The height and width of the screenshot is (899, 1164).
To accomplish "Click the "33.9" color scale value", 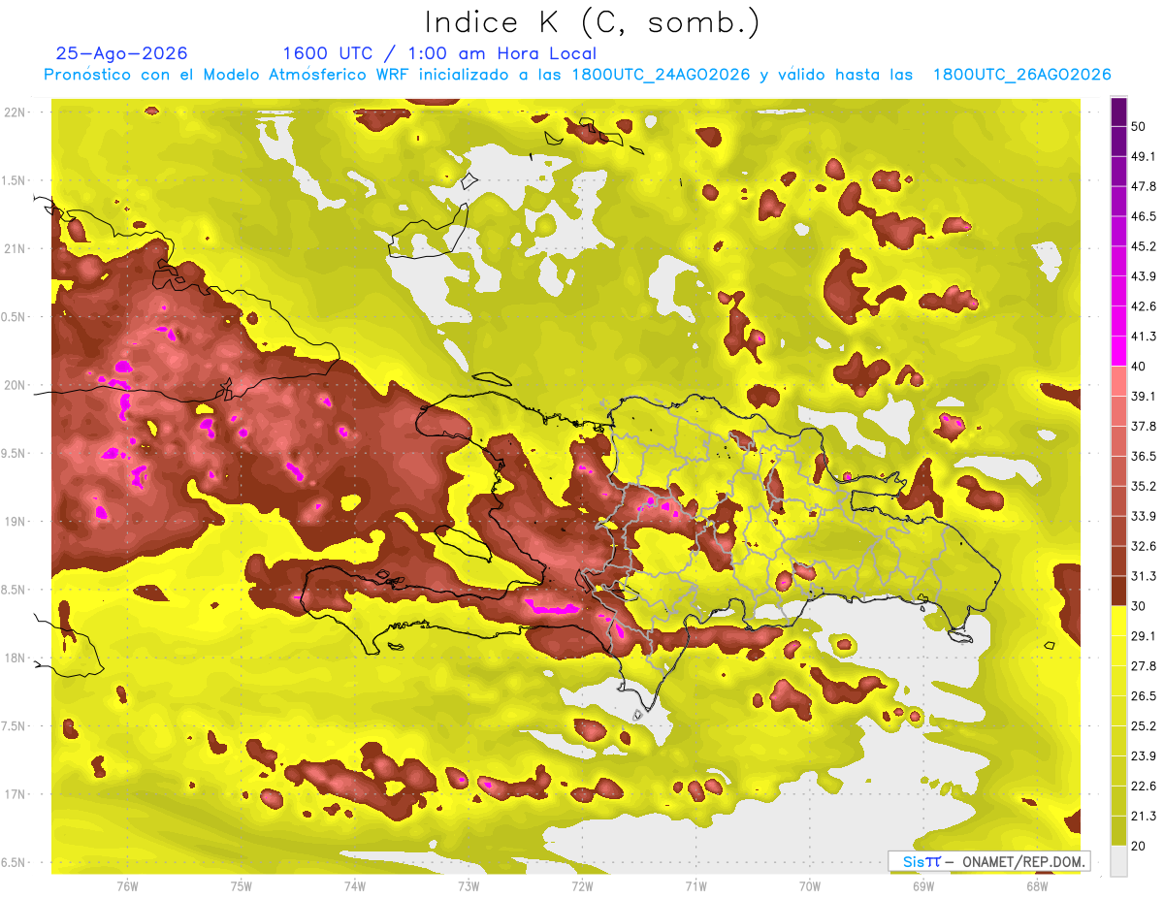I will [1144, 516].
